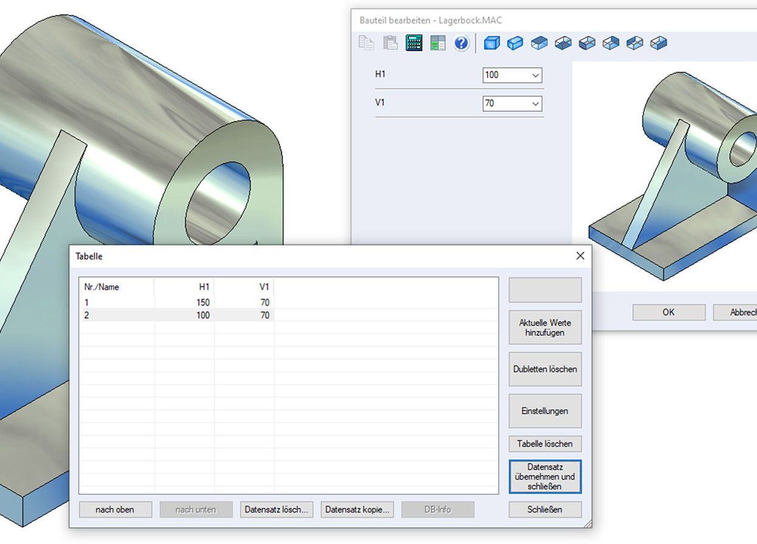Viewport: 757px width, 544px height.
Task: Select the seventh wireframe cube view icon
Action: 635,43
